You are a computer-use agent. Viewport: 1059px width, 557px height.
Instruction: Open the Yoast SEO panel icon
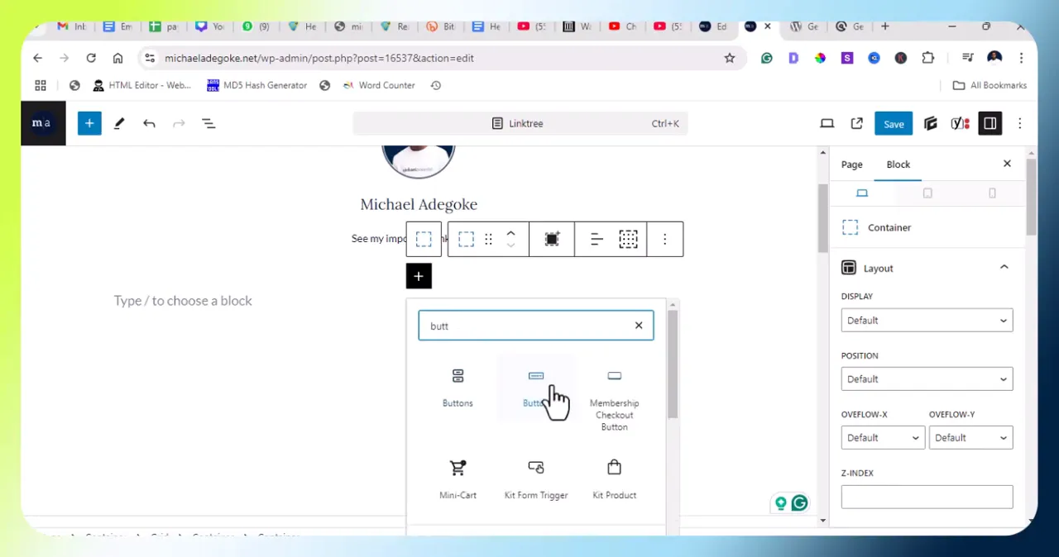pyautogui.click(x=960, y=123)
